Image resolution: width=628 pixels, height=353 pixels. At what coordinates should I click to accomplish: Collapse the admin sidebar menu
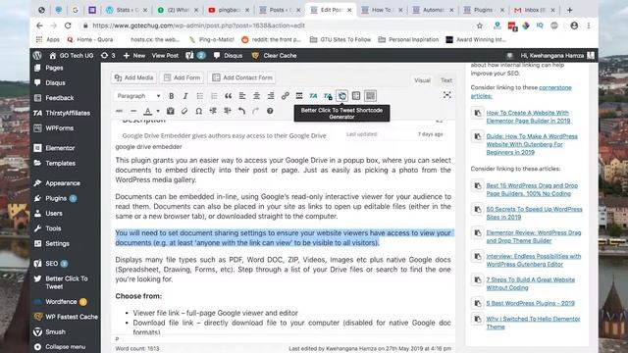[x=66, y=347]
